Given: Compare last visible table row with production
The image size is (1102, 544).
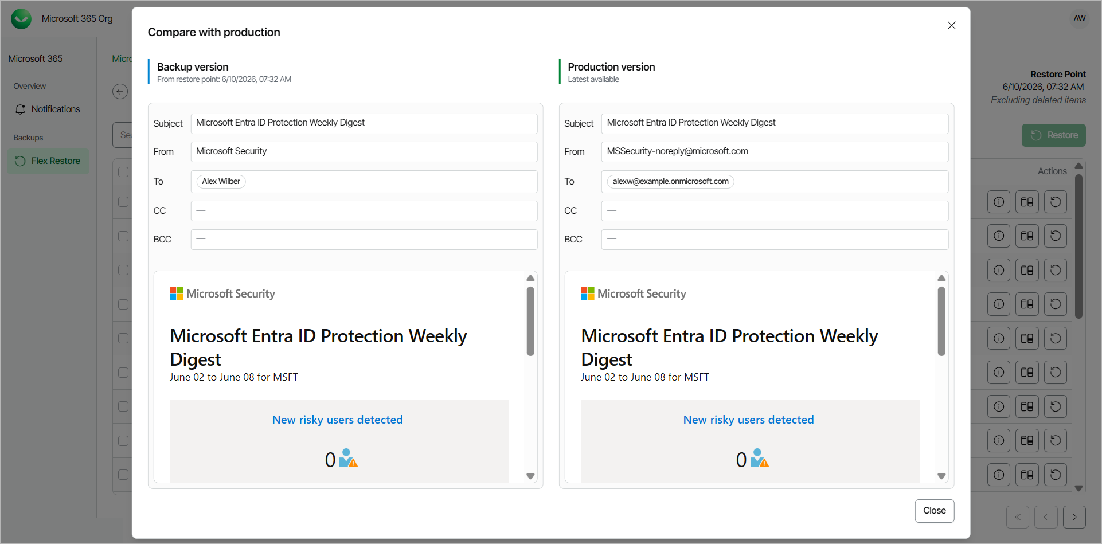Looking at the screenshot, I should click(x=1026, y=475).
